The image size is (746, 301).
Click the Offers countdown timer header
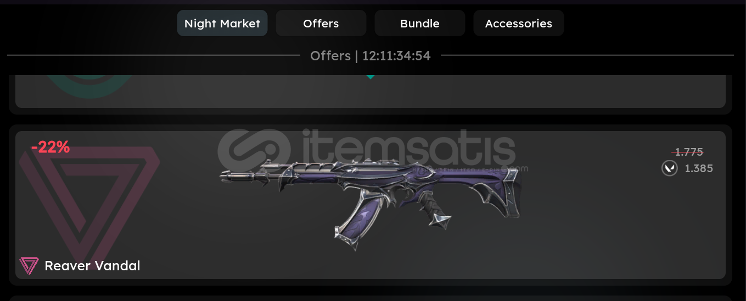point(371,55)
